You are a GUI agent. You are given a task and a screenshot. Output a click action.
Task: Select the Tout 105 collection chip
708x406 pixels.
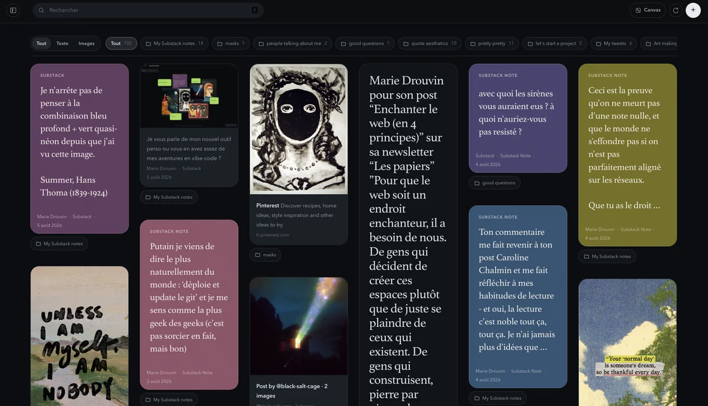(x=121, y=43)
